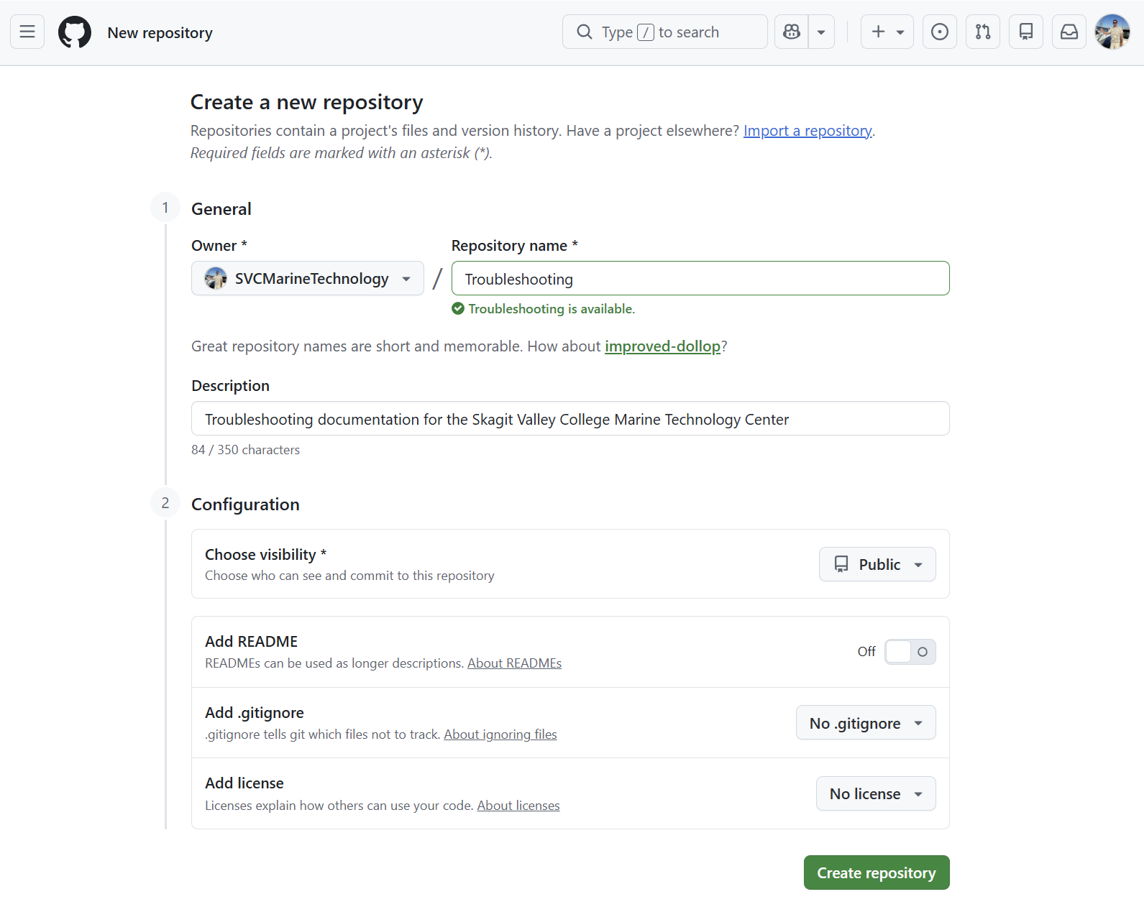Click the green checkmark availability icon

pyautogui.click(x=458, y=309)
